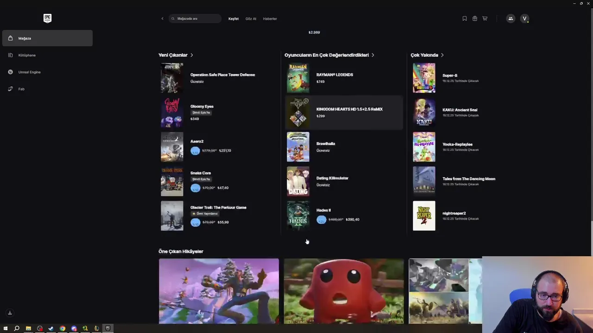Click the Unreal Engine logo icon in the sidebar
The height and width of the screenshot is (333, 593).
[10, 72]
